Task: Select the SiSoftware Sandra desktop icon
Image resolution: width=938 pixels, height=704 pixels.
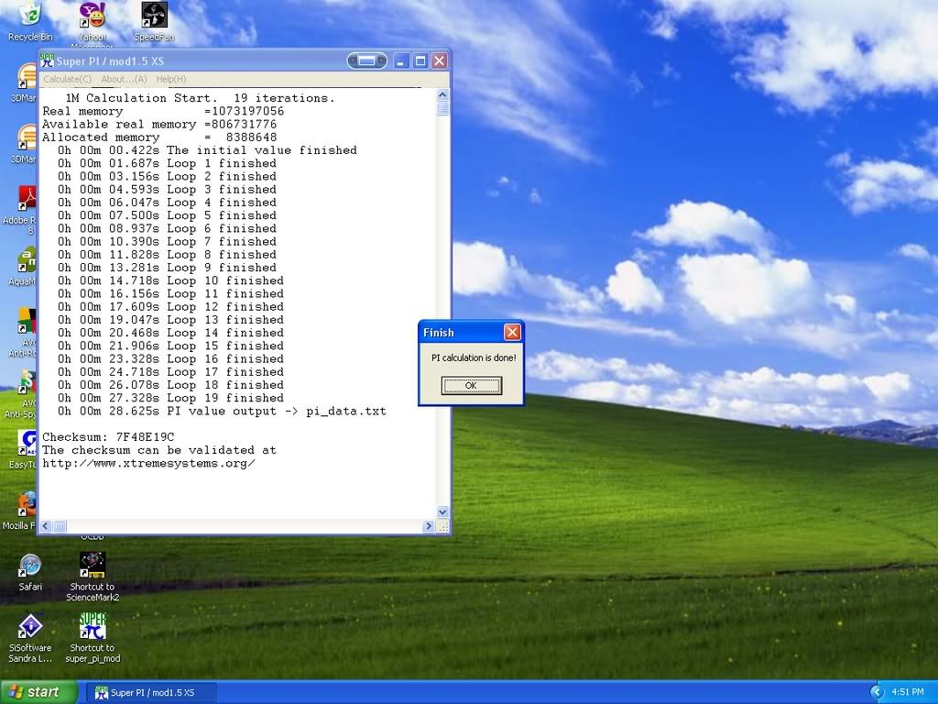Action: [30, 638]
